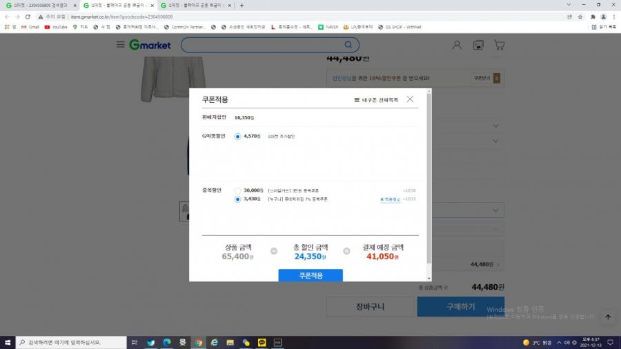Show hidden system tray icons
The height and width of the screenshot is (349, 621).
[559, 342]
